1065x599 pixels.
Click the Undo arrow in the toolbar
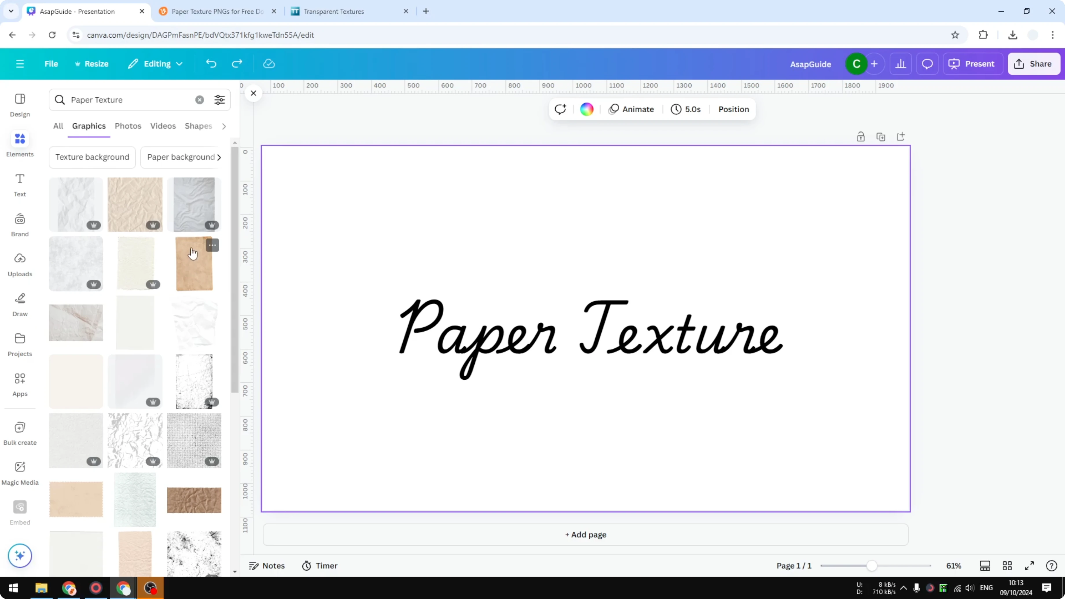211,64
